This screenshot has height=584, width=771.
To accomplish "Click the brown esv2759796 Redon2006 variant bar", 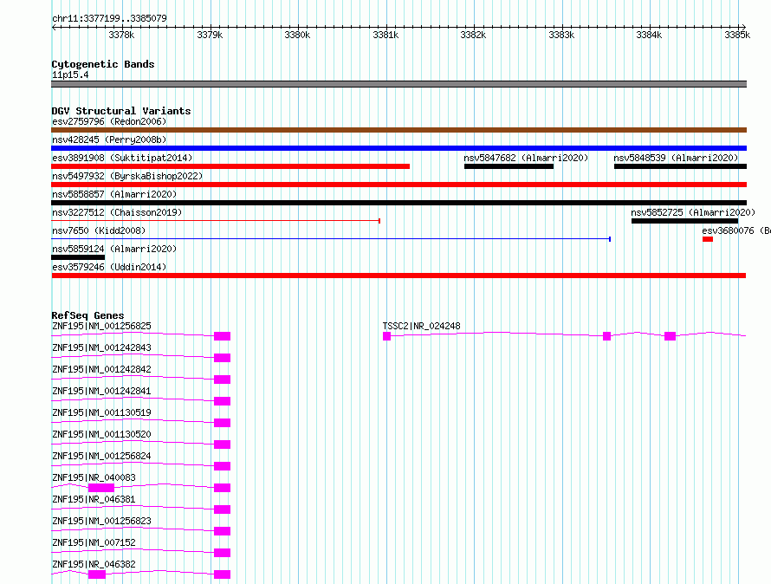I will tap(398, 130).
